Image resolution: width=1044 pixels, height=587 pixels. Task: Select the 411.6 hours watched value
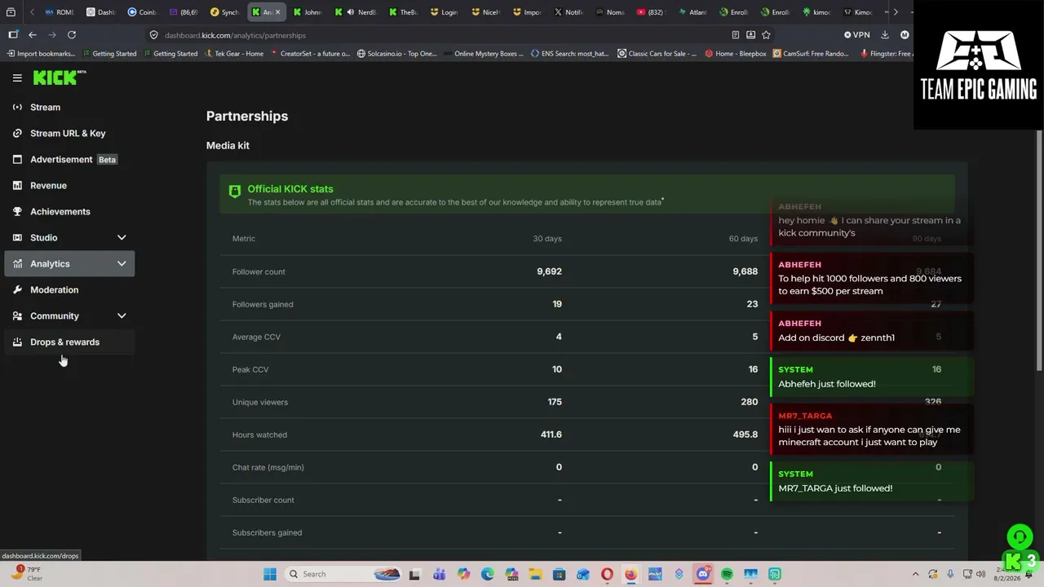[551, 435]
